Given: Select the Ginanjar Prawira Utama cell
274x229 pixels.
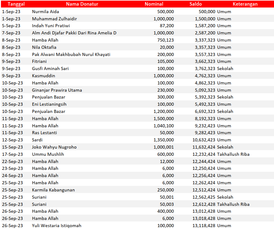Looking at the screenshot, I should click(57, 90).
